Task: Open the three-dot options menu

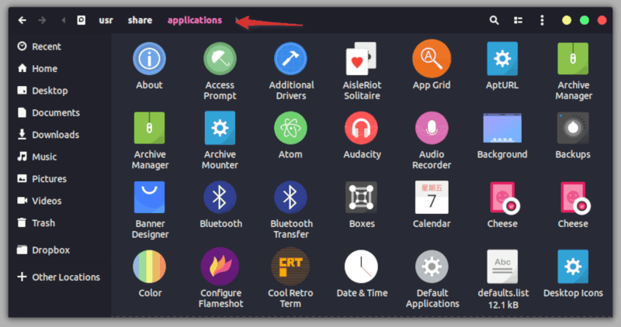Action: pyautogui.click(x=542, y=20)
